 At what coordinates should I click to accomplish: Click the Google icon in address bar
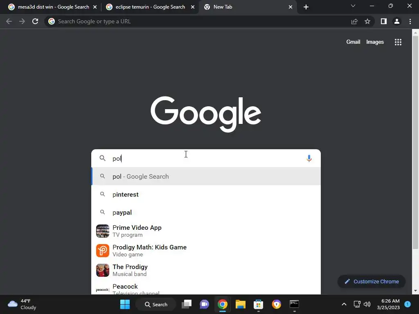(52, 21)
